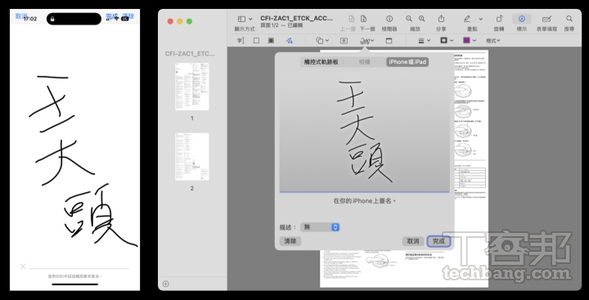Select page 2 thumbnail in sidebar
The height and width of the screenshot is (300, 589).
(x=192, y=156)
